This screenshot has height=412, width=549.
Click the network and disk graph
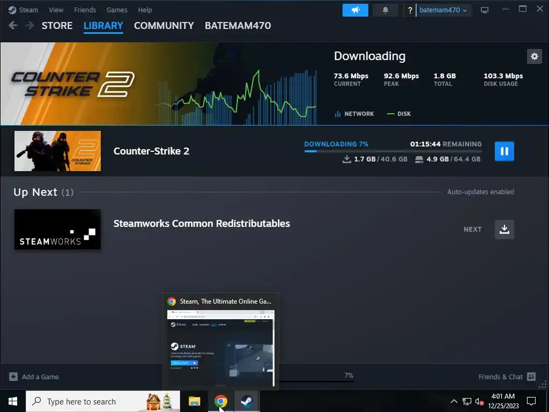point(236,98)
